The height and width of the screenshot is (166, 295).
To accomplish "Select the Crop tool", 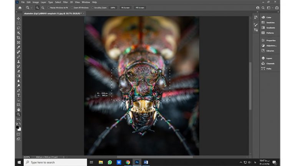I will point(18,38).
